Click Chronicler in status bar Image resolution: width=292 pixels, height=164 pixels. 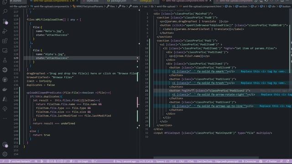click(x=249, y=161)
